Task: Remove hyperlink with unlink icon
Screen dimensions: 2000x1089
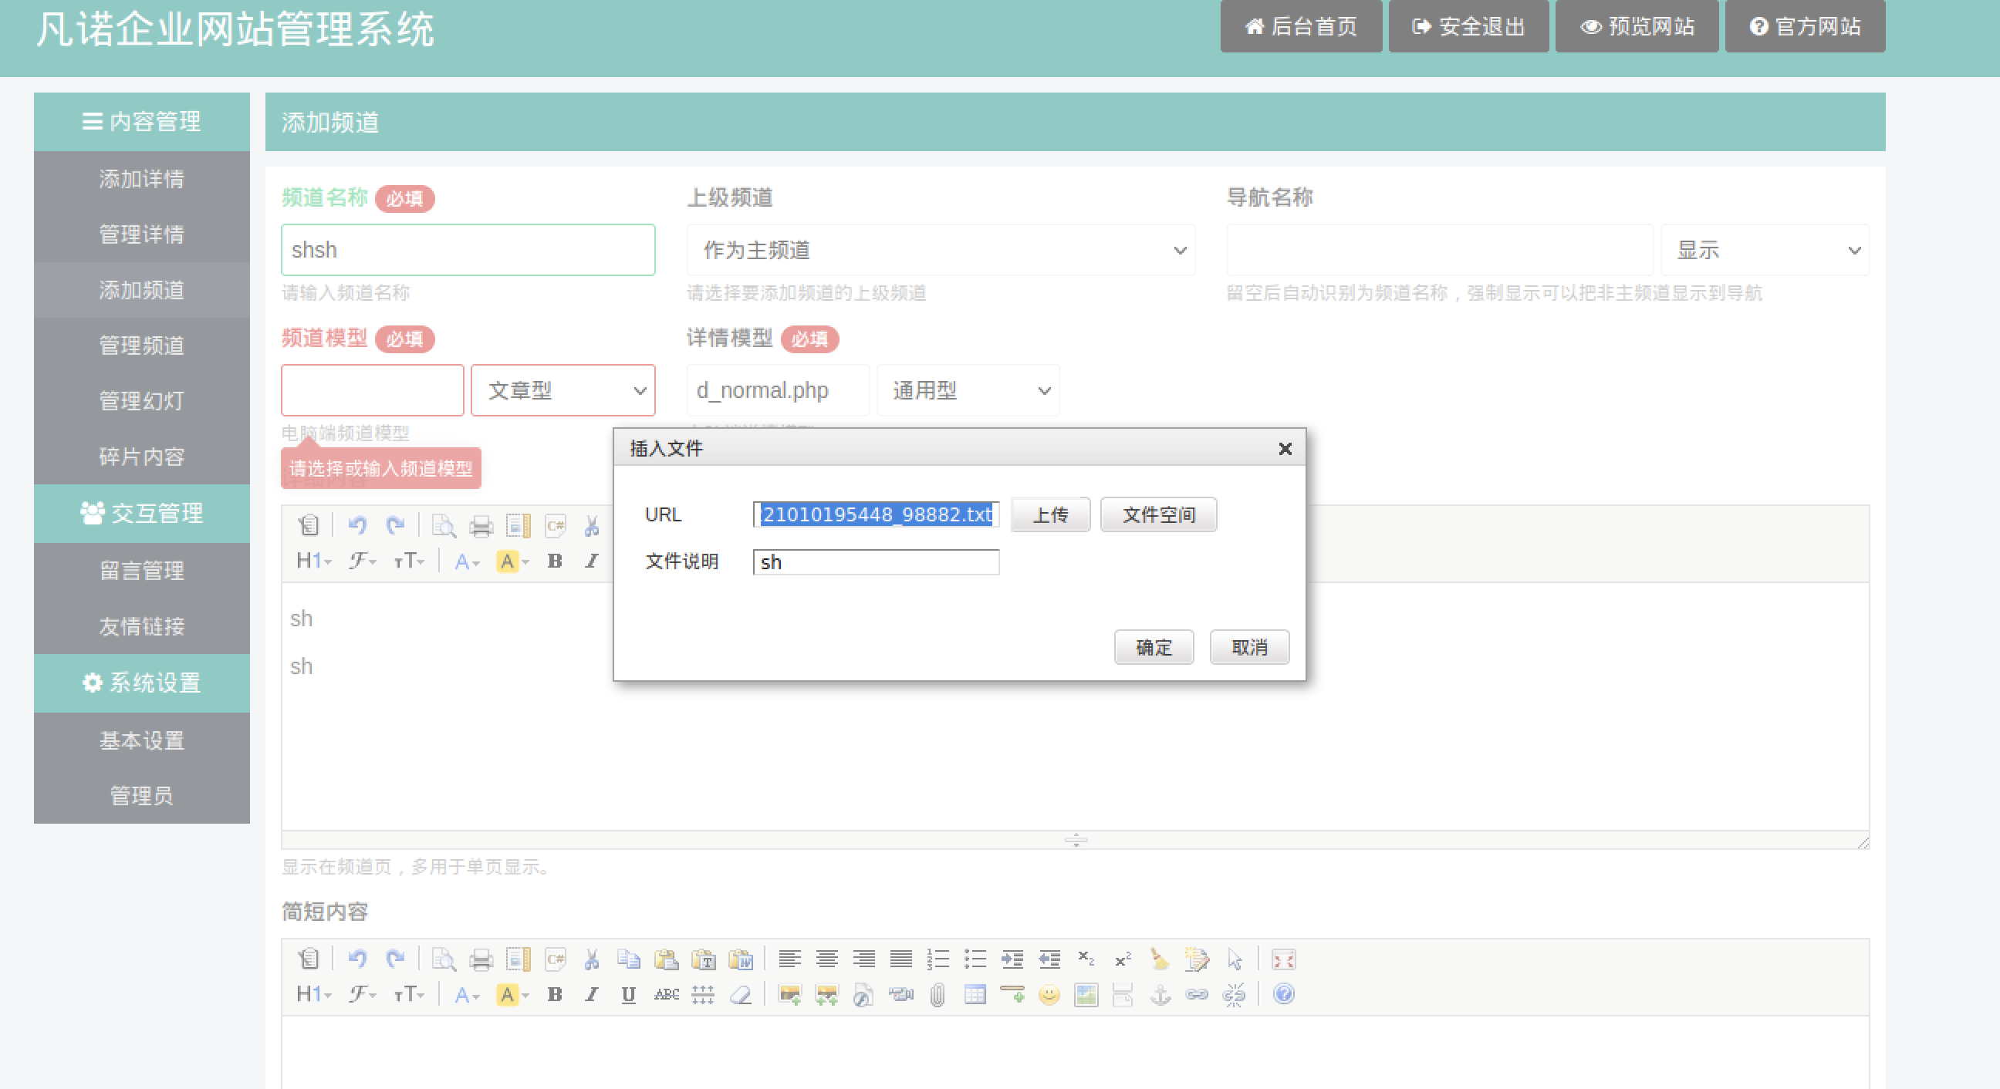Action: (x=1235, y=994)
